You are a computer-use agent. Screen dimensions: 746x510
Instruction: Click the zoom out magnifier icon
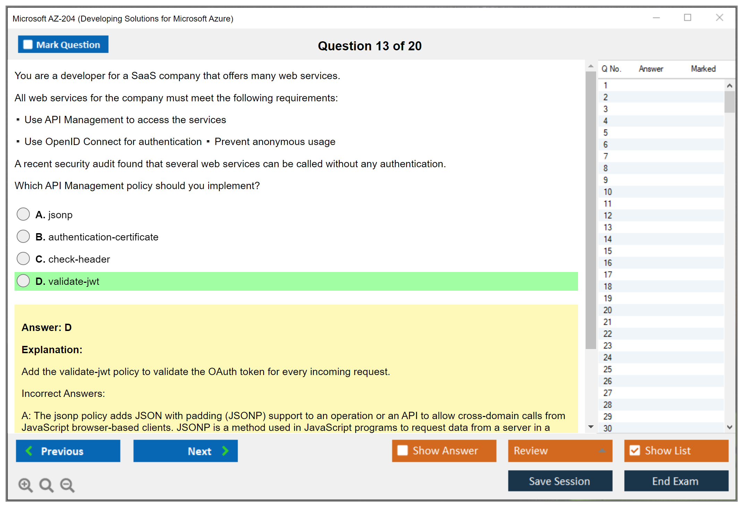click(x=67, y=485)
